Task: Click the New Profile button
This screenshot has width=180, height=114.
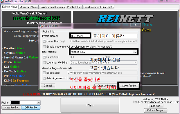Action: click(11, 107)
